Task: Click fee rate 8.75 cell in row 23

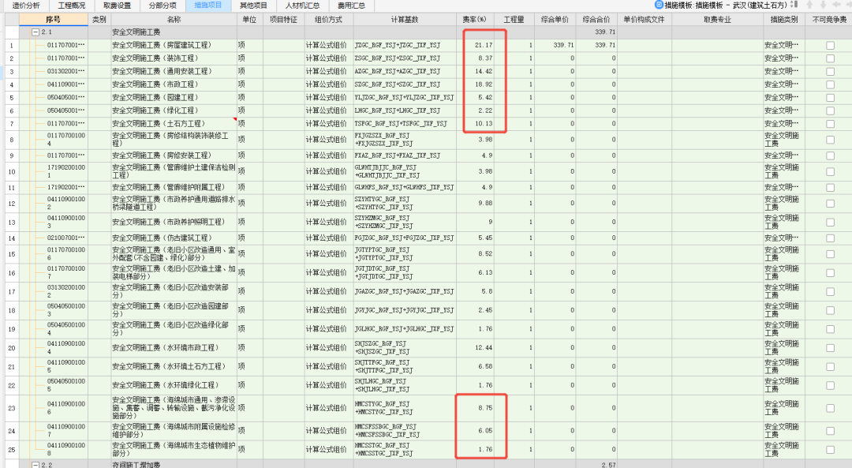Action: [x=475, y=408]
